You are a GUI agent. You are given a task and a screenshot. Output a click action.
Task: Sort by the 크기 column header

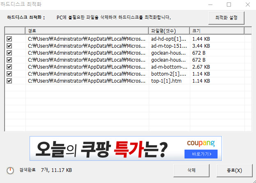tap(217, 31)
